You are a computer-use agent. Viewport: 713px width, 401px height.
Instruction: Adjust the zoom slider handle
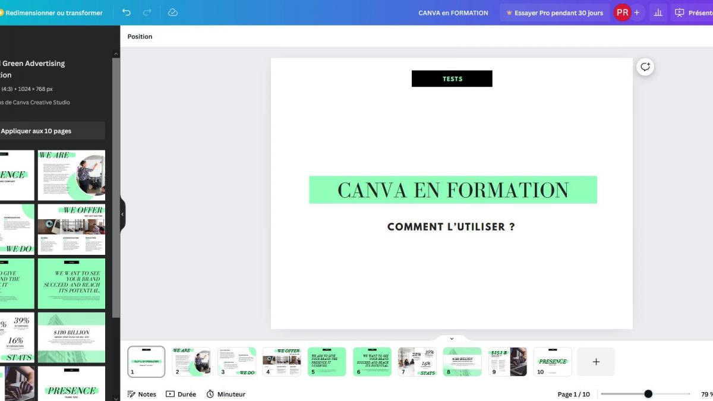pos(648,394)
